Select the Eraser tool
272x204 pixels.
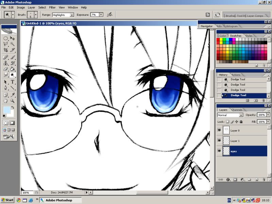point(5,69)
